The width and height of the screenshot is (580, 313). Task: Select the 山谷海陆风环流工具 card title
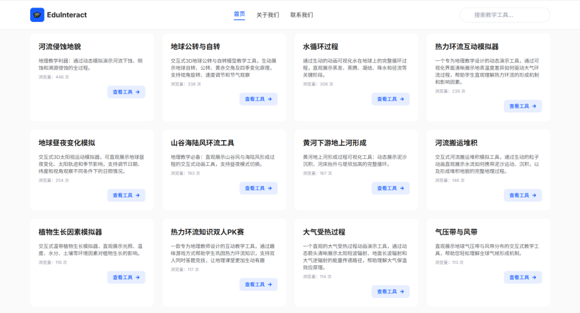[x=202, y=143]
